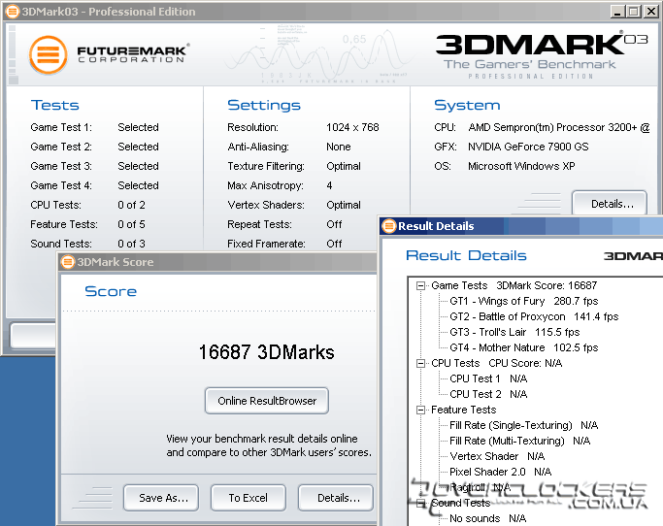Image resolution: width=663 pixels, height=526 pixels.
Task: Click the 3DMark03 title bar app icon
Action: pos(13,12)
